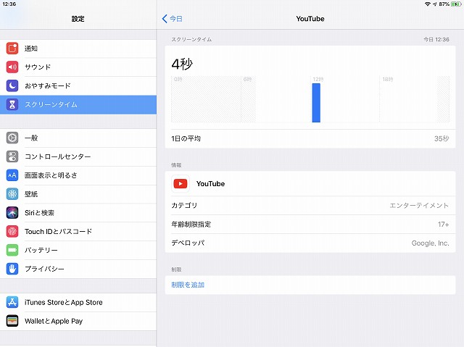Tap the 1日の平均 row
Screen dimensions: 464x347
(x=310, y=138)
